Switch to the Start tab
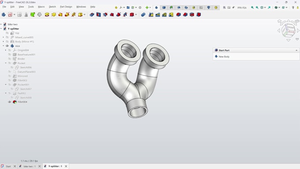300x169 pixels. [x=8, y=166]
